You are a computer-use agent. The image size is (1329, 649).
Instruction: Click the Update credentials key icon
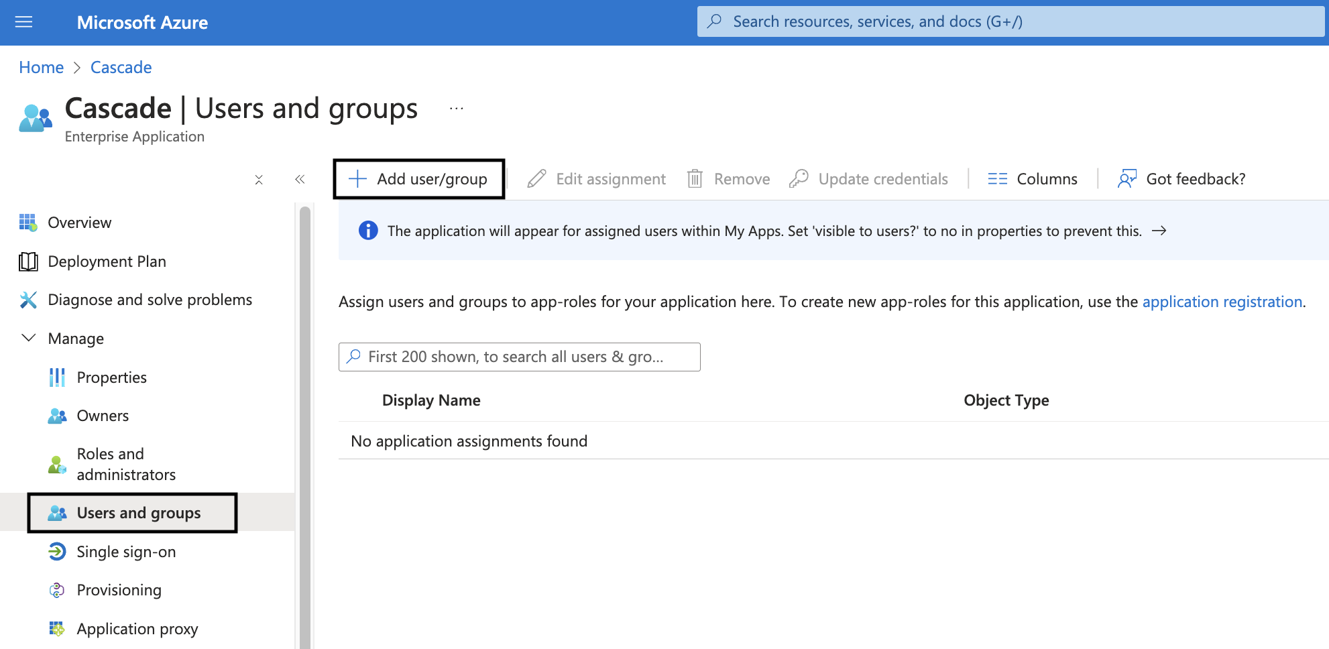pos(799,178)
